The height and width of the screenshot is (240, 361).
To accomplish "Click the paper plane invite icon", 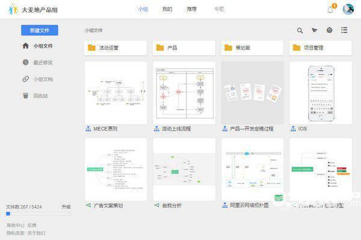I will tap(314, 30).
